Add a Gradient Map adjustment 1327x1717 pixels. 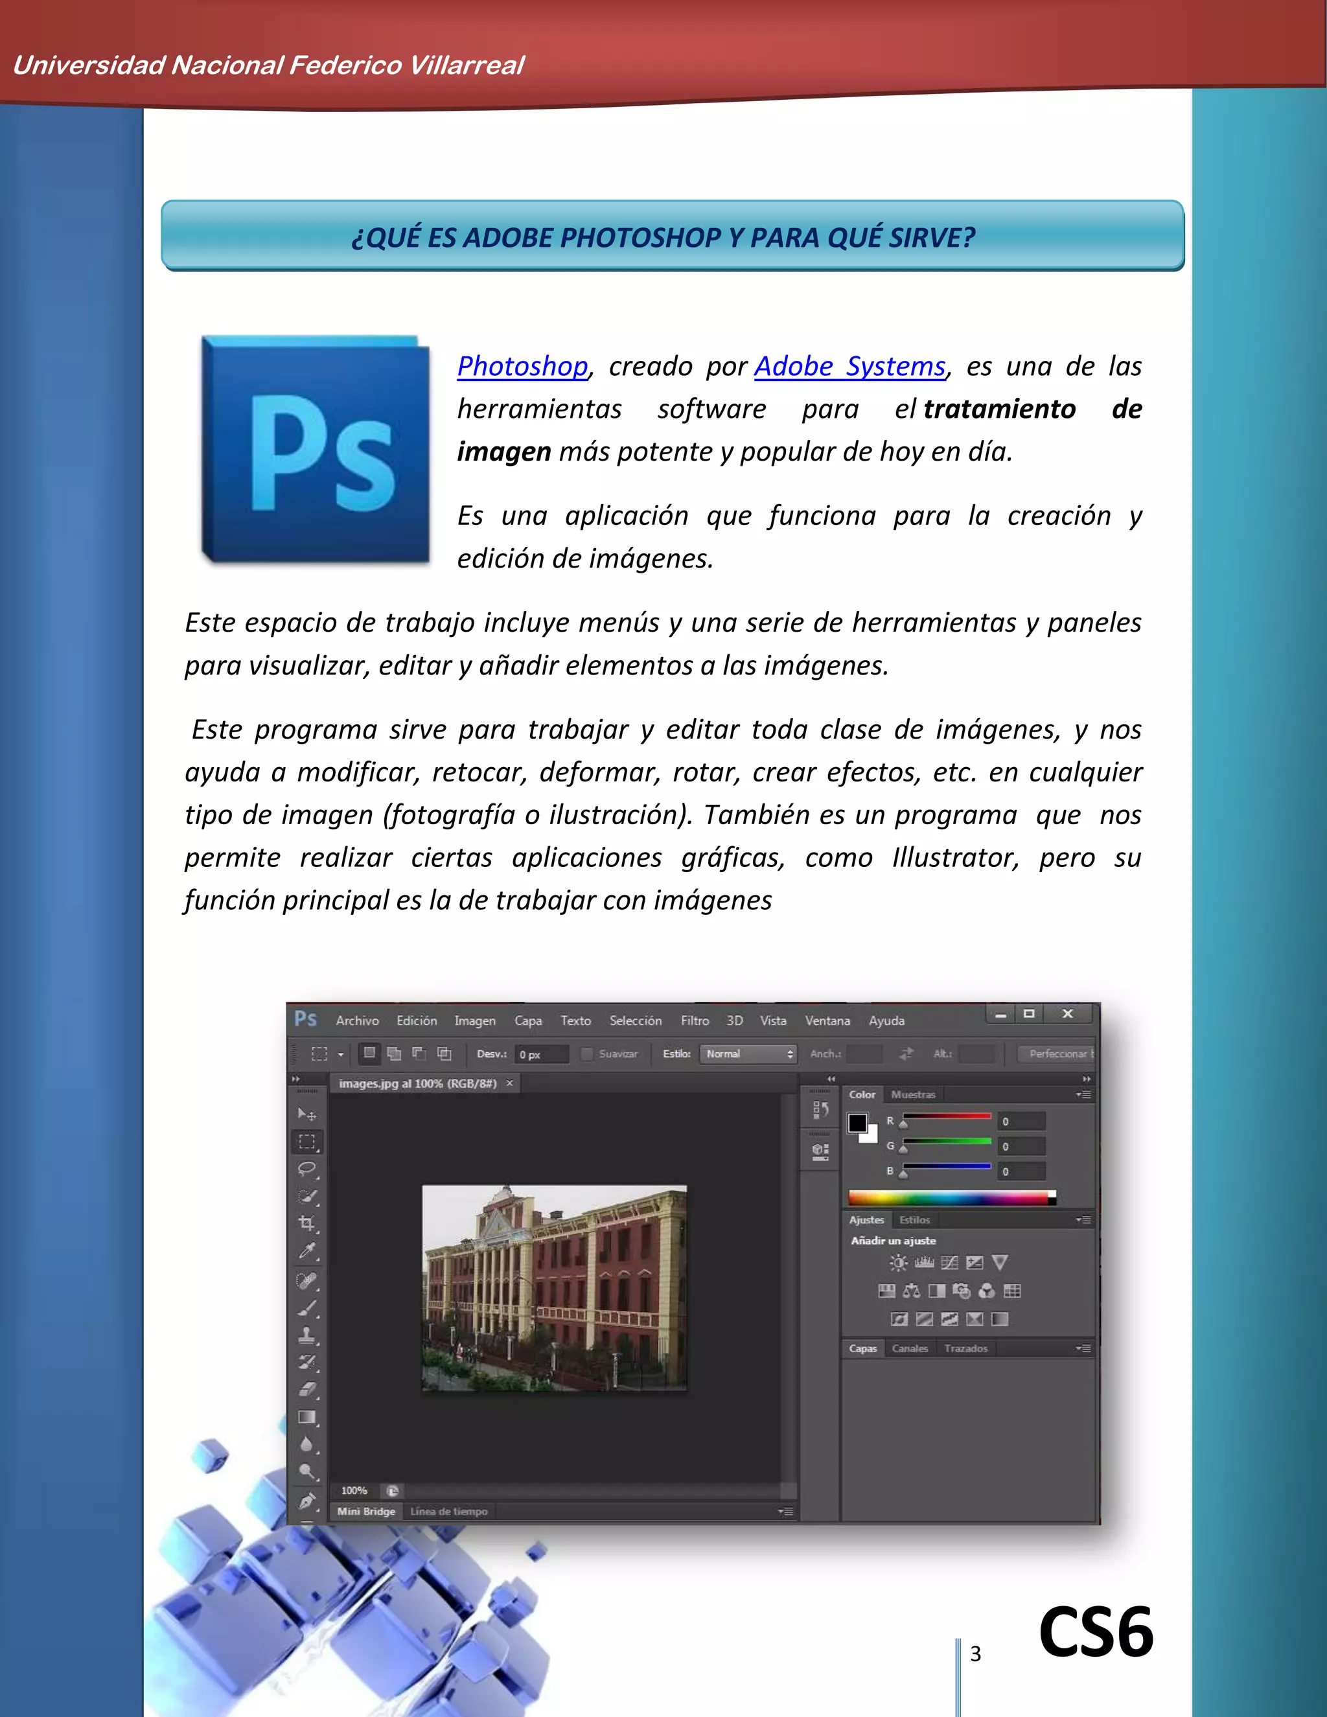[1000, 1319]
